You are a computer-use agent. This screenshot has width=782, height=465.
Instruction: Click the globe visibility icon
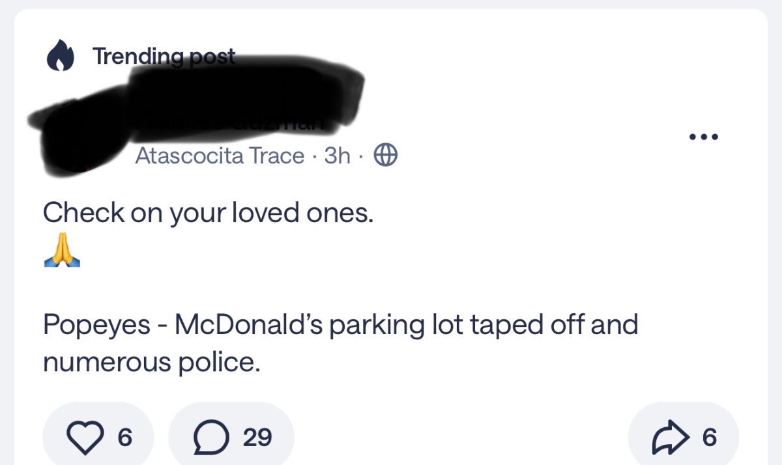click(385, 156)
